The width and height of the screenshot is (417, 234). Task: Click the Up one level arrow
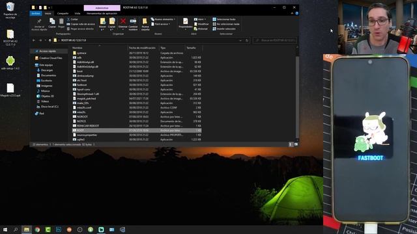50,40
